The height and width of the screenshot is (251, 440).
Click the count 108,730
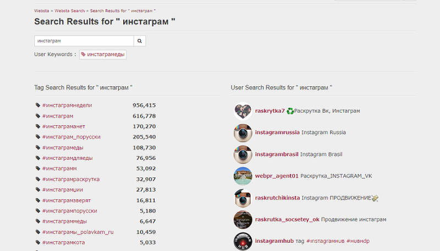click(x=144, y=148)
